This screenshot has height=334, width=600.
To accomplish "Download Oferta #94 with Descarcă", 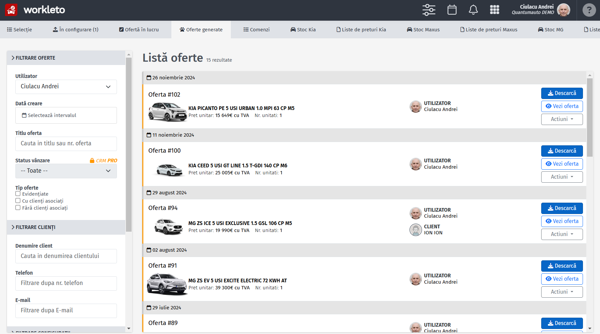I will point(562,208).
